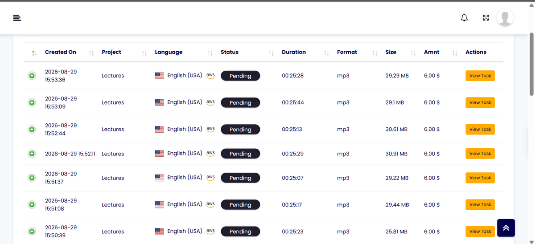The width and height of the screenshot is (535, 244).
Task: View Task for the 30.91 MB file
Action: (480, 154)
